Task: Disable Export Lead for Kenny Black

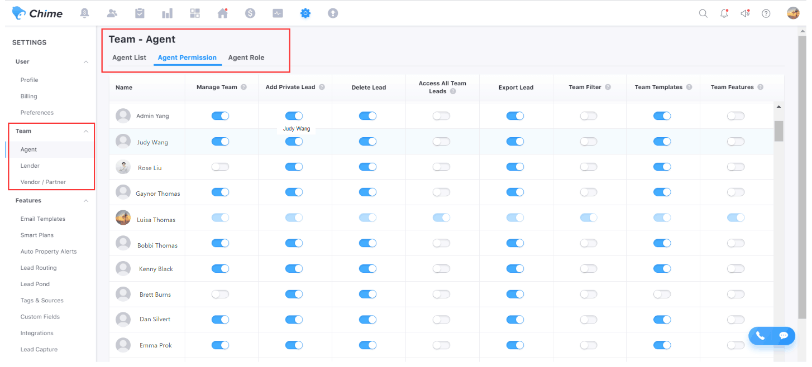Action: [x=515, y=269]
